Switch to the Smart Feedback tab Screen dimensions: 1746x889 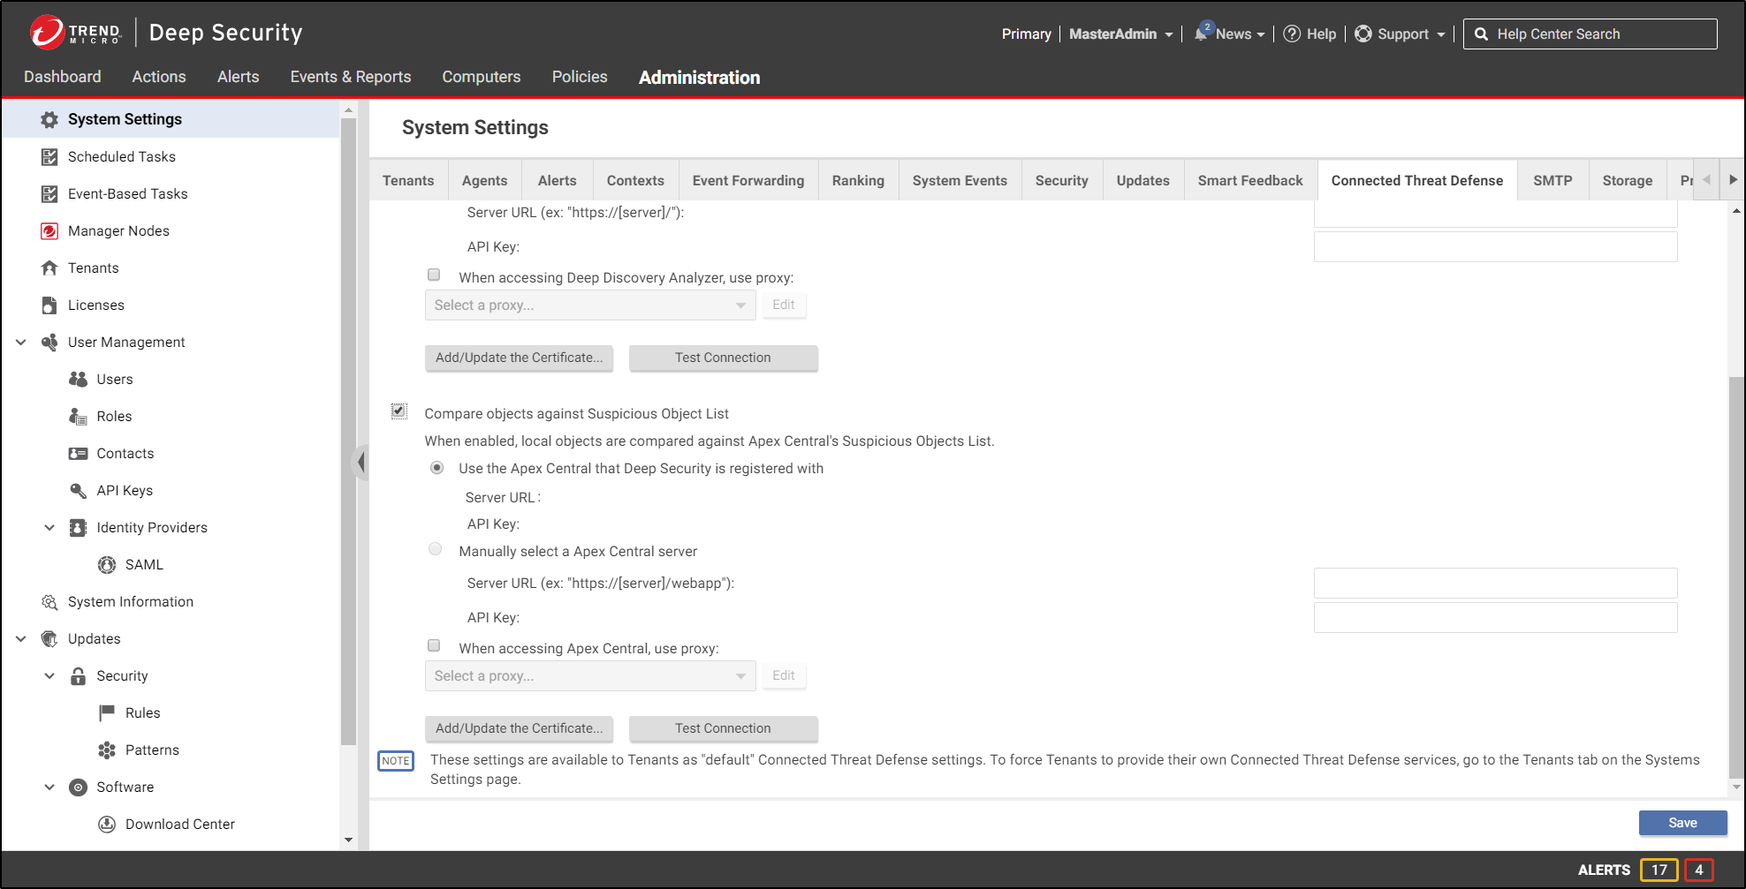click(x=1249, y=181)
